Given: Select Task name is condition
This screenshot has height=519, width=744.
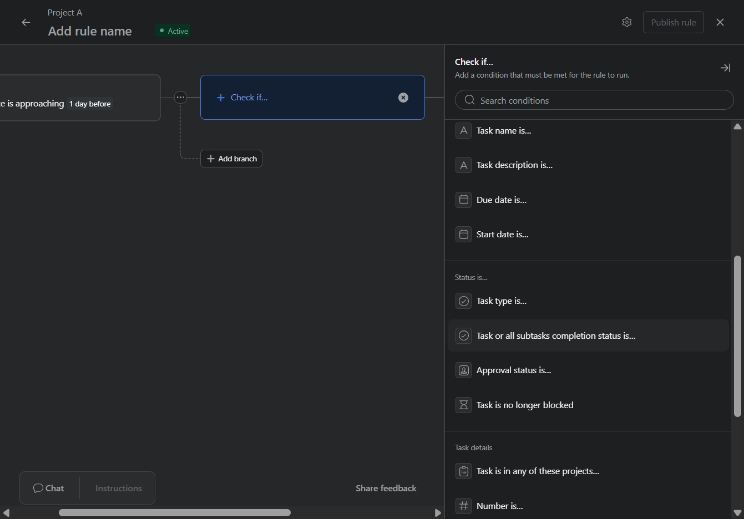Looking at the screenshot, I should click(588, 131).
